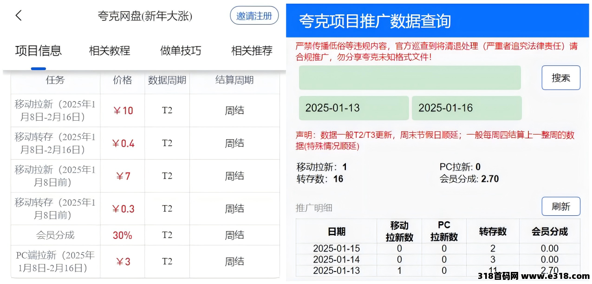This screenshot has width=592, height=284.
Task: Click the 刷新 button beside 推广明细
Action: (x=561, y=207)
